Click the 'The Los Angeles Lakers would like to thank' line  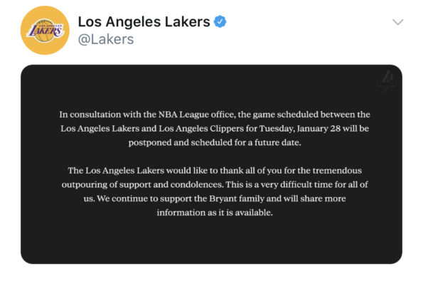(x=215, y=171)
